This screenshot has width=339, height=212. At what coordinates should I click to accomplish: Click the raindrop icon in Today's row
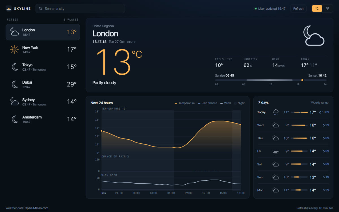pos(320,112)
